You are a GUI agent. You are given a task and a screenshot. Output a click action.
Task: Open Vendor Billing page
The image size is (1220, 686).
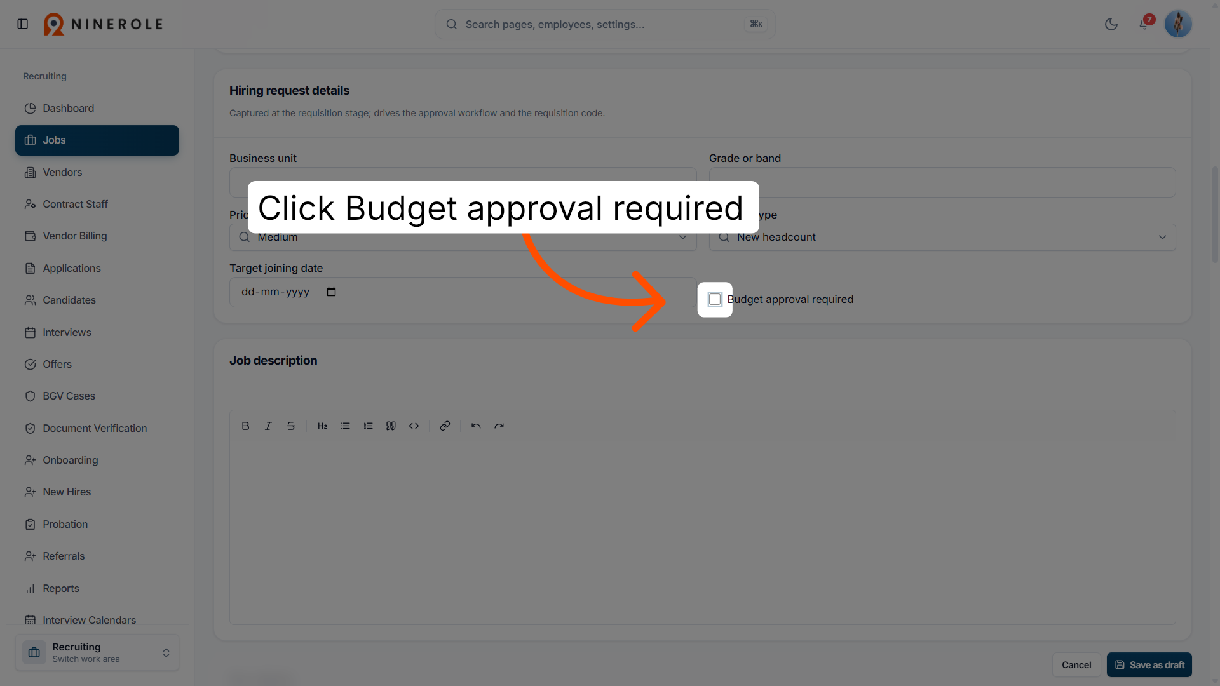(x=97, y=236)
